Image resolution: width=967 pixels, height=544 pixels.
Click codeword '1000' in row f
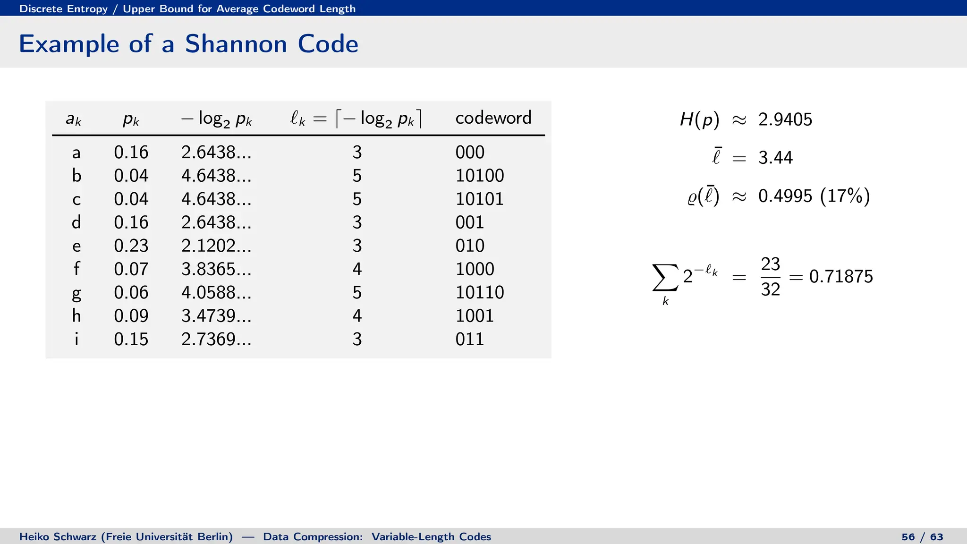click(475, 269)
